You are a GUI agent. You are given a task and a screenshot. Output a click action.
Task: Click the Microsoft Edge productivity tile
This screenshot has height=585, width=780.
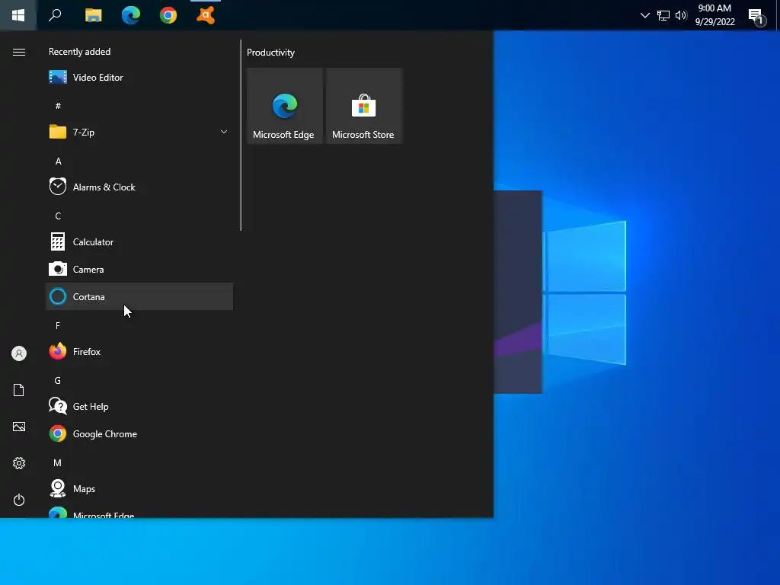285,106
